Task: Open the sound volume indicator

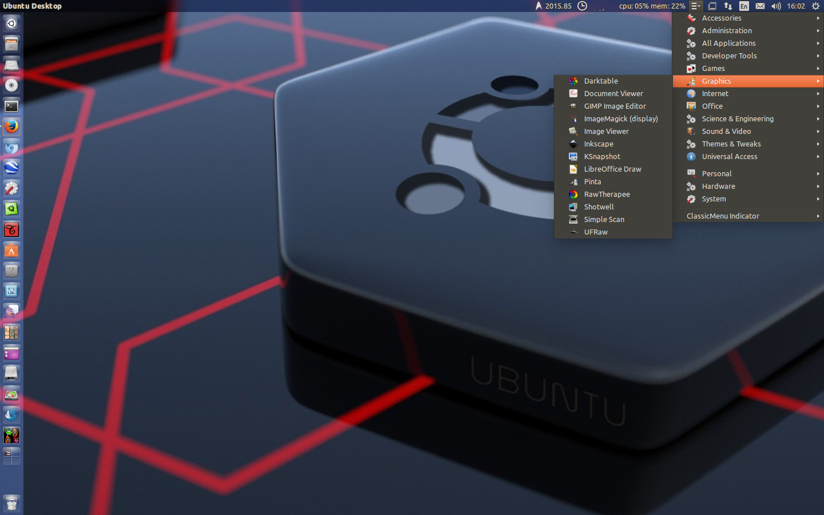Action: (x=776, y=6)
